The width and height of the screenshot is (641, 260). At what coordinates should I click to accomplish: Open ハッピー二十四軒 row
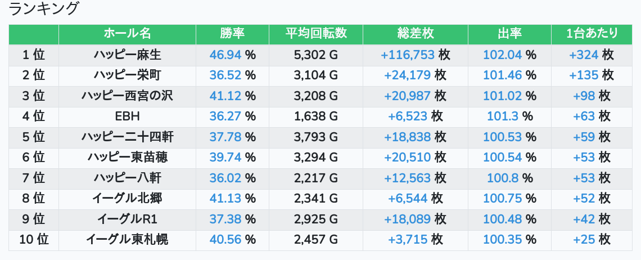[127, 137]
